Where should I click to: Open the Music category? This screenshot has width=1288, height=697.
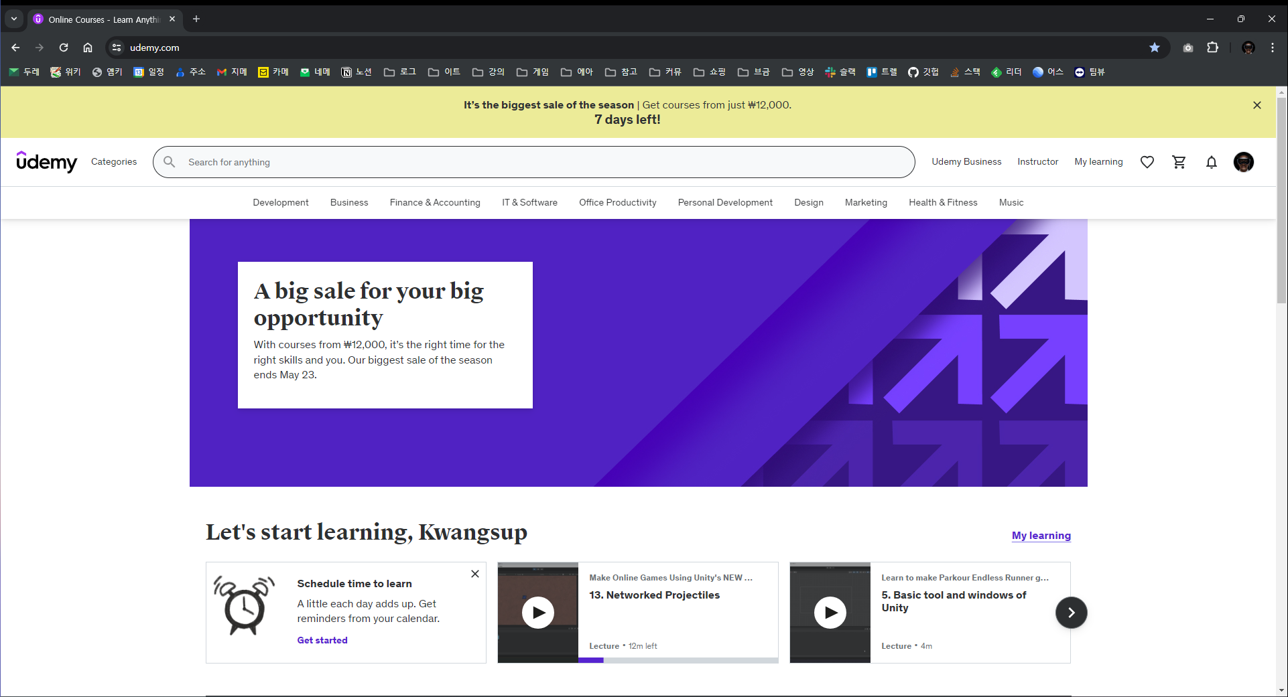tap(1011, 202)
